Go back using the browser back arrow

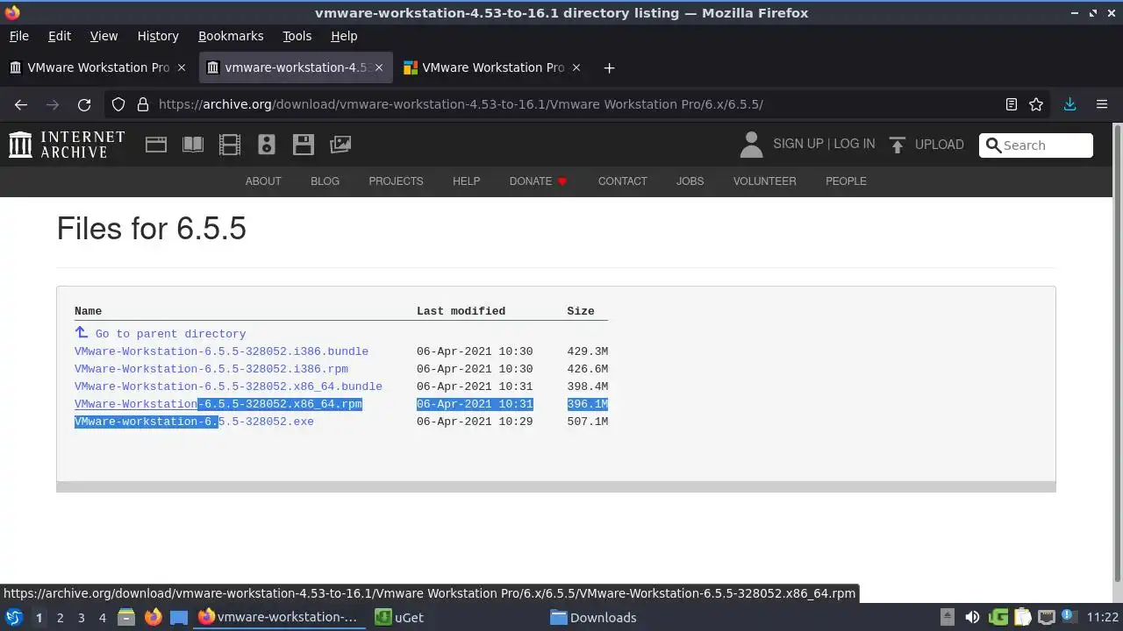coord(21,104)
